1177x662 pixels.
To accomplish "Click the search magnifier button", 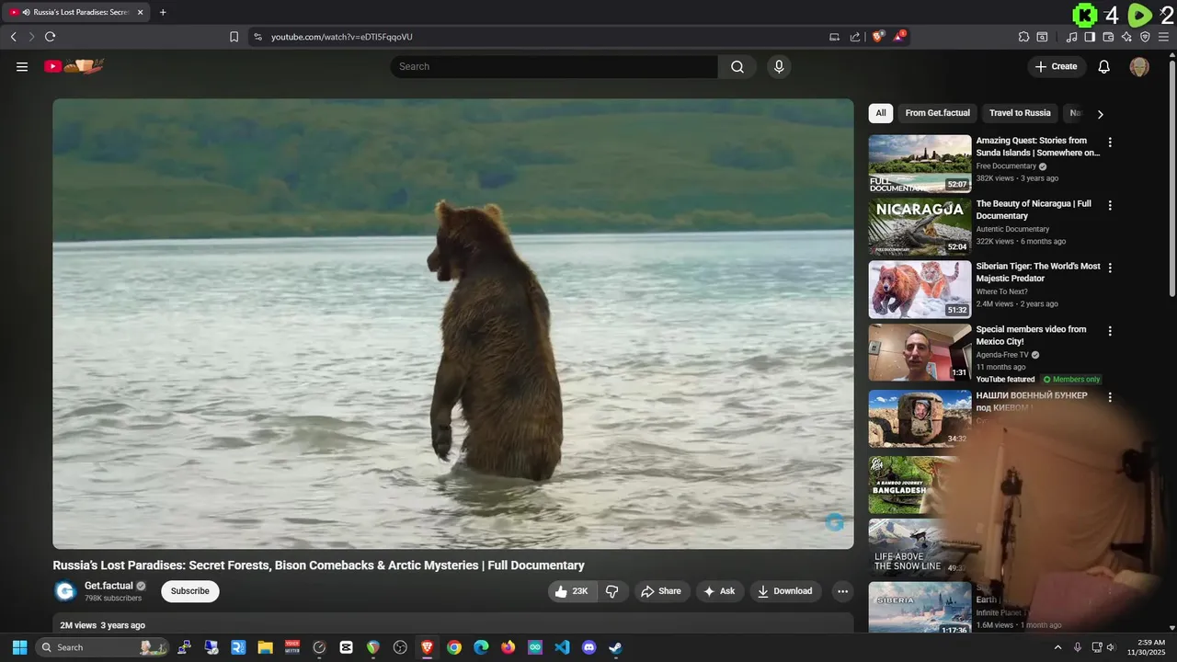I will 737,66.
